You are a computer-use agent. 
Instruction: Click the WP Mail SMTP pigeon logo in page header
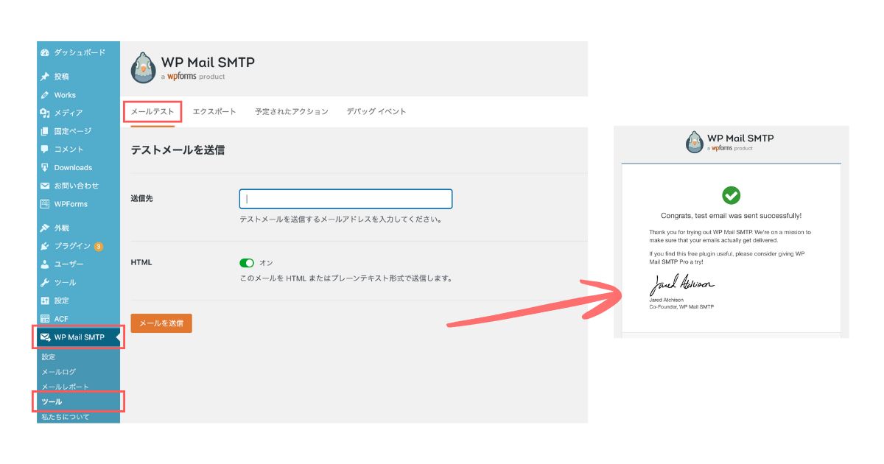[143, 68]
